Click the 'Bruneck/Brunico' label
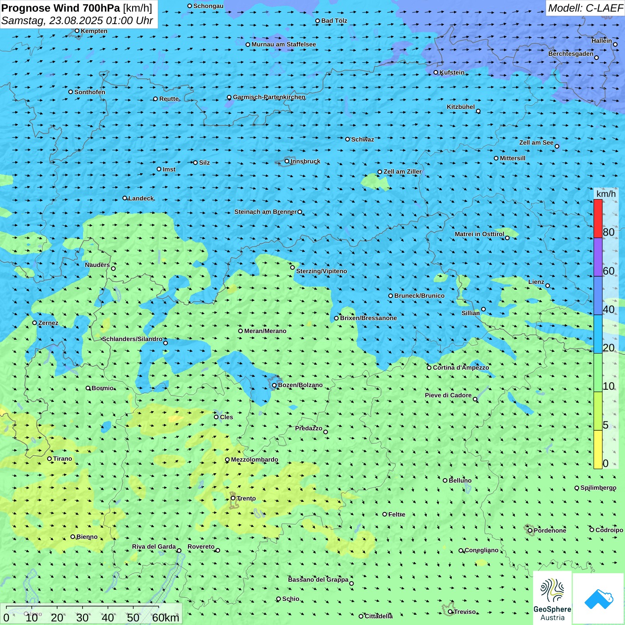Viewport: 625px width, 625px height. point(419,296)
